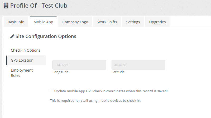Image resolution: width=211 pixels, height=118 pixels.
Task: Go to the Work Shifts tab
Action: 107,22
